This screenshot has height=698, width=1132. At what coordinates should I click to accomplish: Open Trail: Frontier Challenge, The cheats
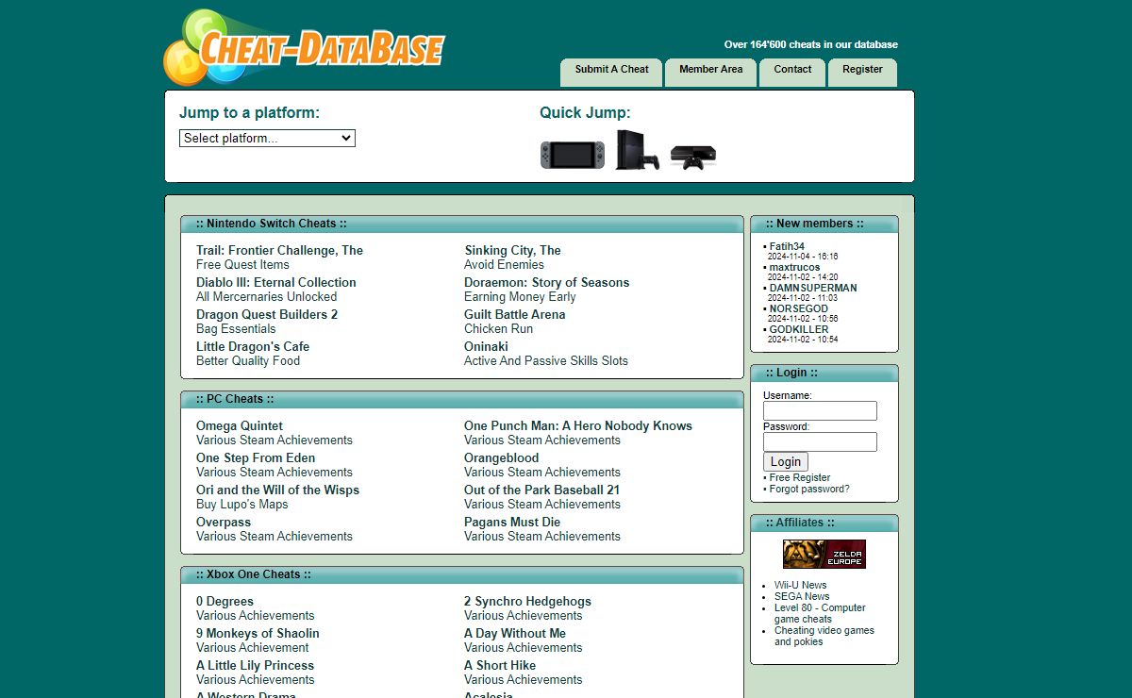pyautogui.click(x=279, y=250)
